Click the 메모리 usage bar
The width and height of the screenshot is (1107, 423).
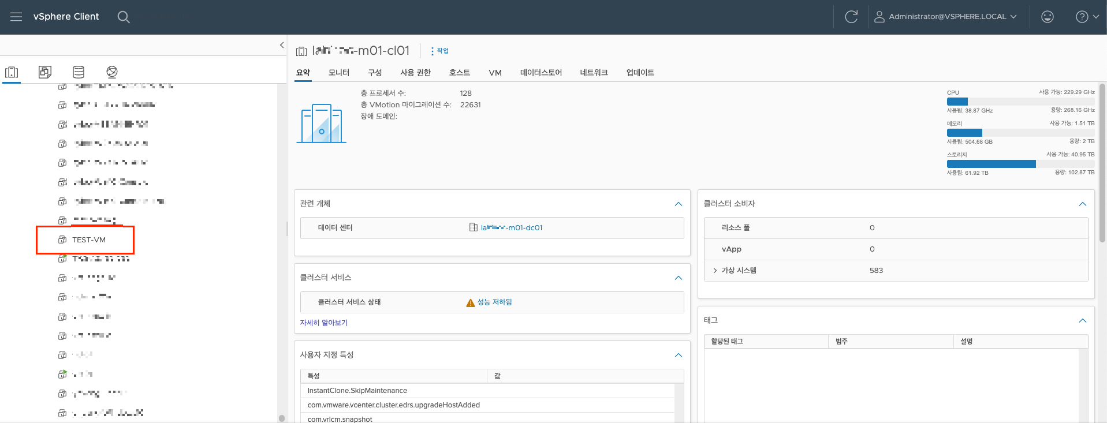pyautogui.click(x=1020, y=133)
